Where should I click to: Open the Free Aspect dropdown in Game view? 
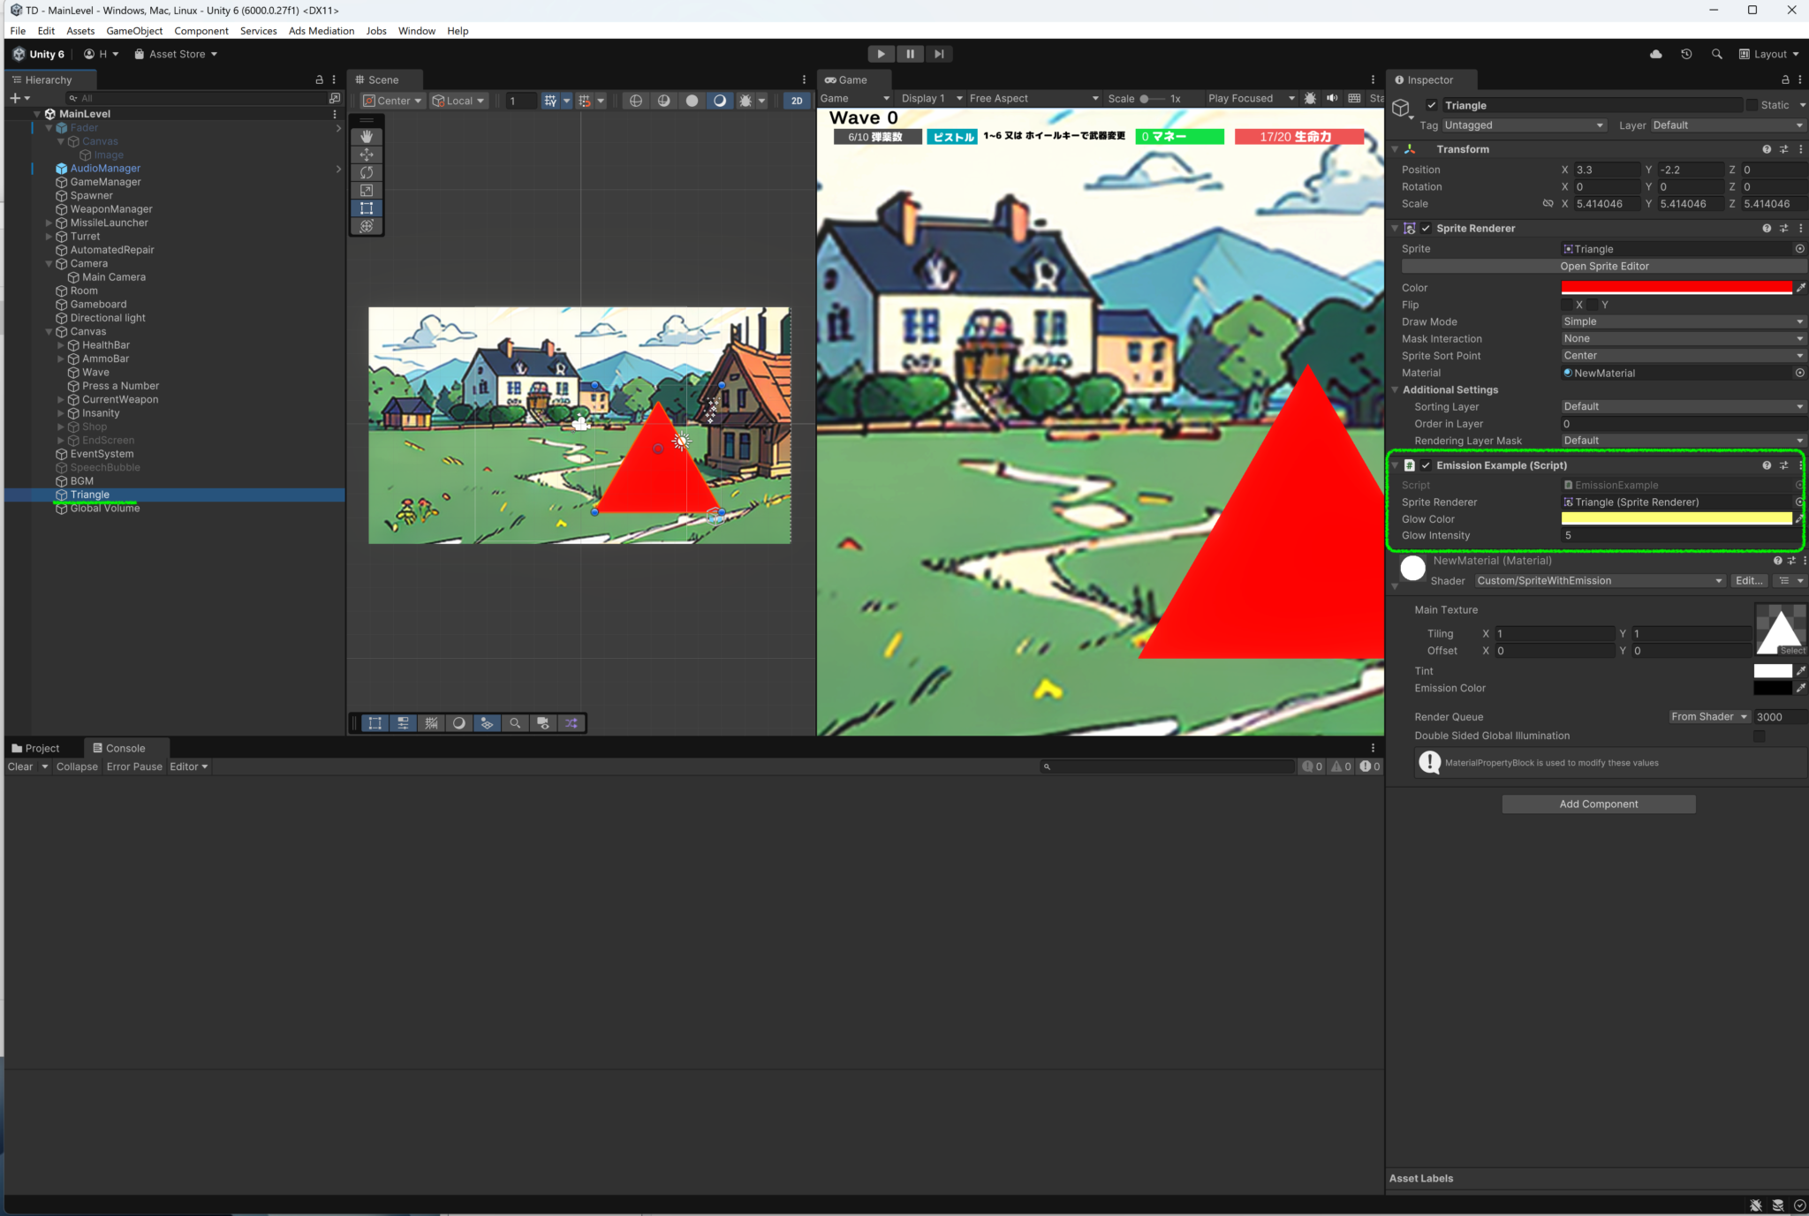point(1029,98)
